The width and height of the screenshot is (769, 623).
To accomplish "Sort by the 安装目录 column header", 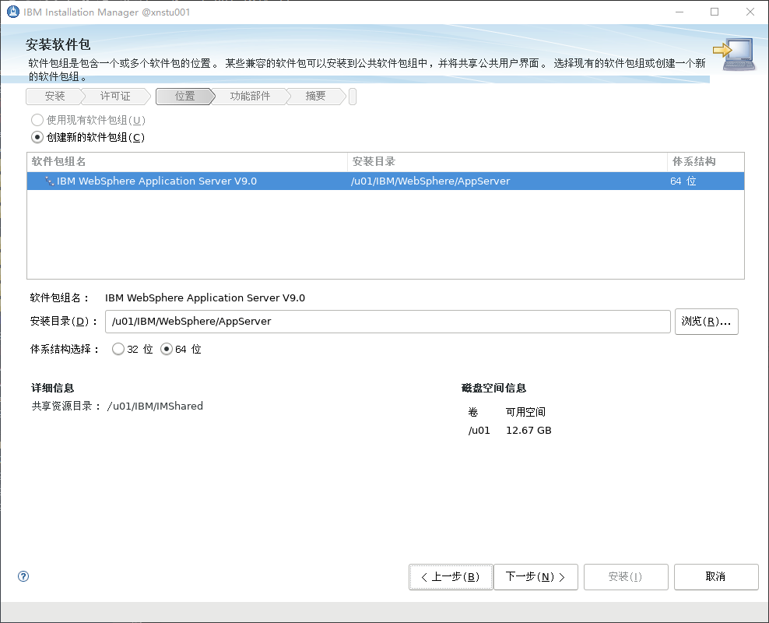I will (x=507, y=162).
